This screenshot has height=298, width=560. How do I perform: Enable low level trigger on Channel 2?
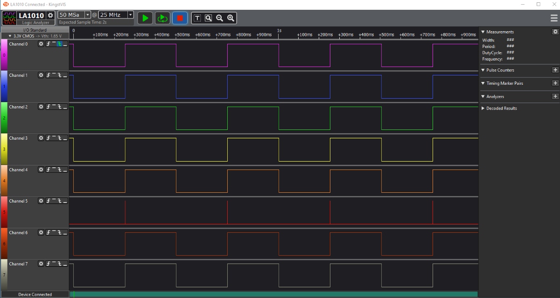click(x=65, y=107)
